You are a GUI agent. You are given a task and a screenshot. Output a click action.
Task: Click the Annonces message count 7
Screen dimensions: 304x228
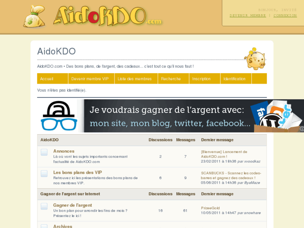(185, 156)
